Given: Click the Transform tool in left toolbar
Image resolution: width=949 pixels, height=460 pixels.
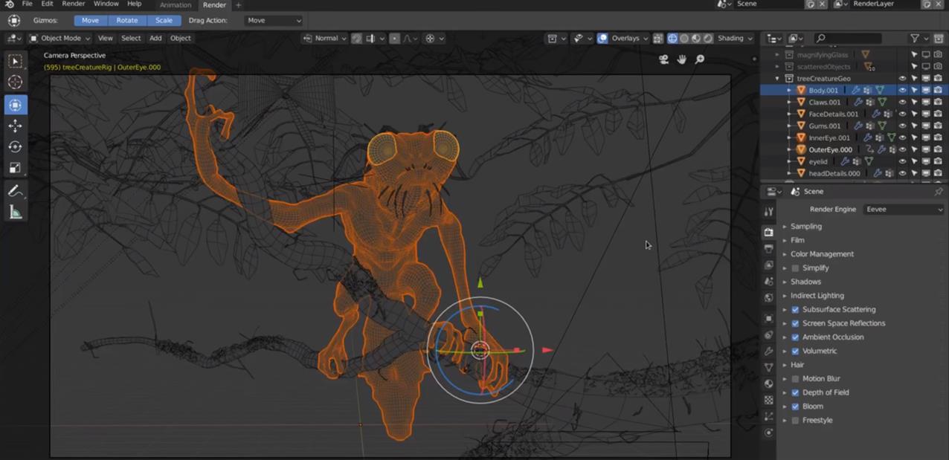Looking at the screenshot, I should pyautogui.click(x=15, y=105).
